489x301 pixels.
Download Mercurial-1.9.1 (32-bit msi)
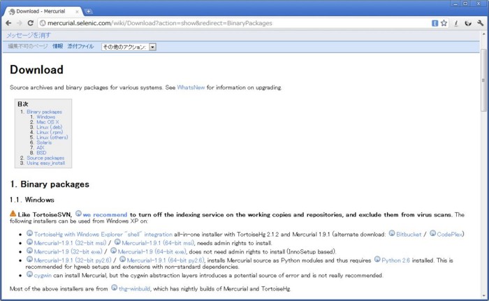pyautogui.click(x=70, y=243)
